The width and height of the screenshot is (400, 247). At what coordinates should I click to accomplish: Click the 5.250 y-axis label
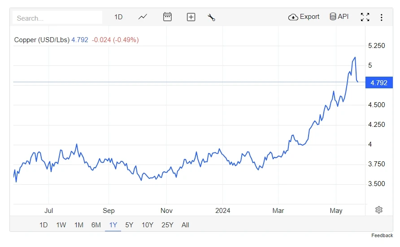click(377, 46)
